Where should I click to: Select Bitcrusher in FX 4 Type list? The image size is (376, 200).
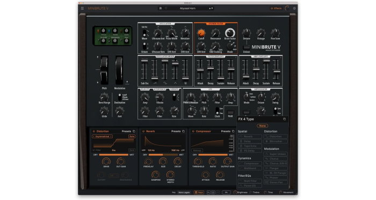276,141
